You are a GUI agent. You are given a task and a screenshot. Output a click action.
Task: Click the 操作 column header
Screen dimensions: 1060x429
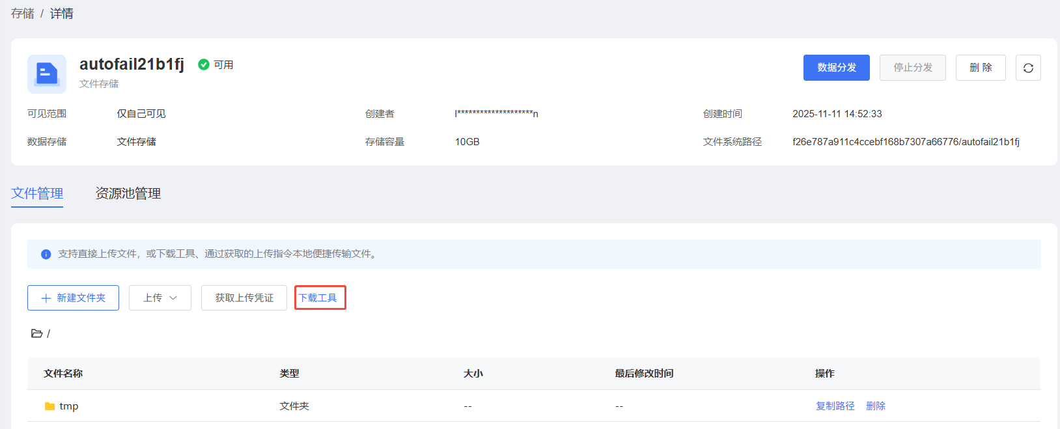825,373
